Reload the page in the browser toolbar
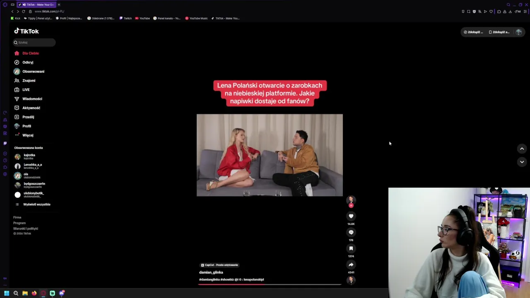 click(x=23, y=12)
